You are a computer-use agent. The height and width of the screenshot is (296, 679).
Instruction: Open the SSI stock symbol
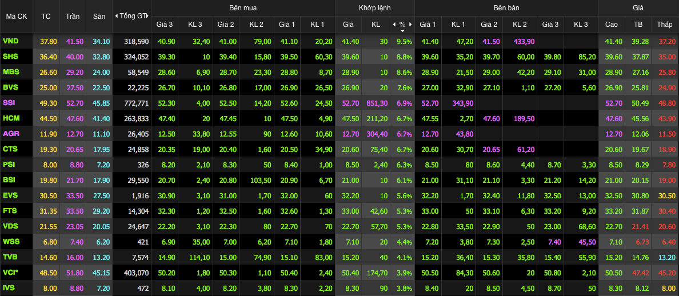[9, 103]
